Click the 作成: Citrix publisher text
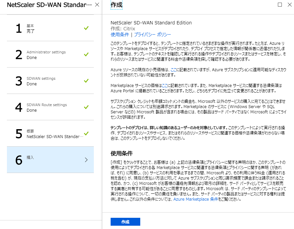The image size is (294, 229). point(123,29)
